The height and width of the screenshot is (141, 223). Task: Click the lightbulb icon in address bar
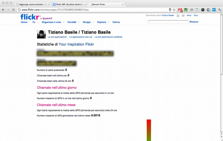[170, 10]
